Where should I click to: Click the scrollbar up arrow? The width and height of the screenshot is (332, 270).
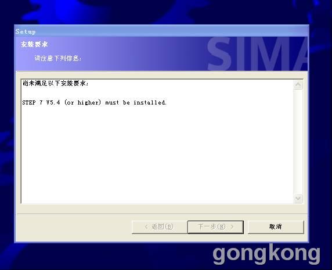tap(298, 85)
